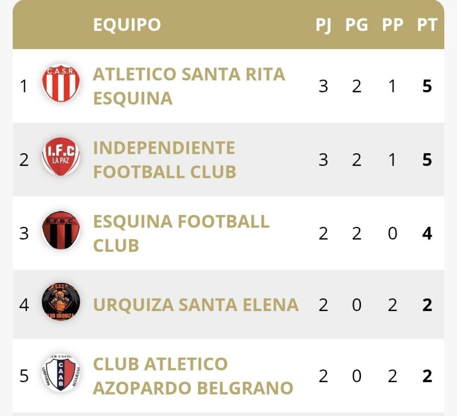This screenshot has height=416, width=457.
Task: Click the PG column header
Action: pyautogui.click(x=357, y=25)
